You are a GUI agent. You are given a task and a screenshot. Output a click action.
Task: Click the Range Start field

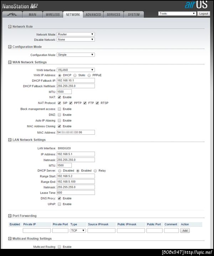coord(76,176)
